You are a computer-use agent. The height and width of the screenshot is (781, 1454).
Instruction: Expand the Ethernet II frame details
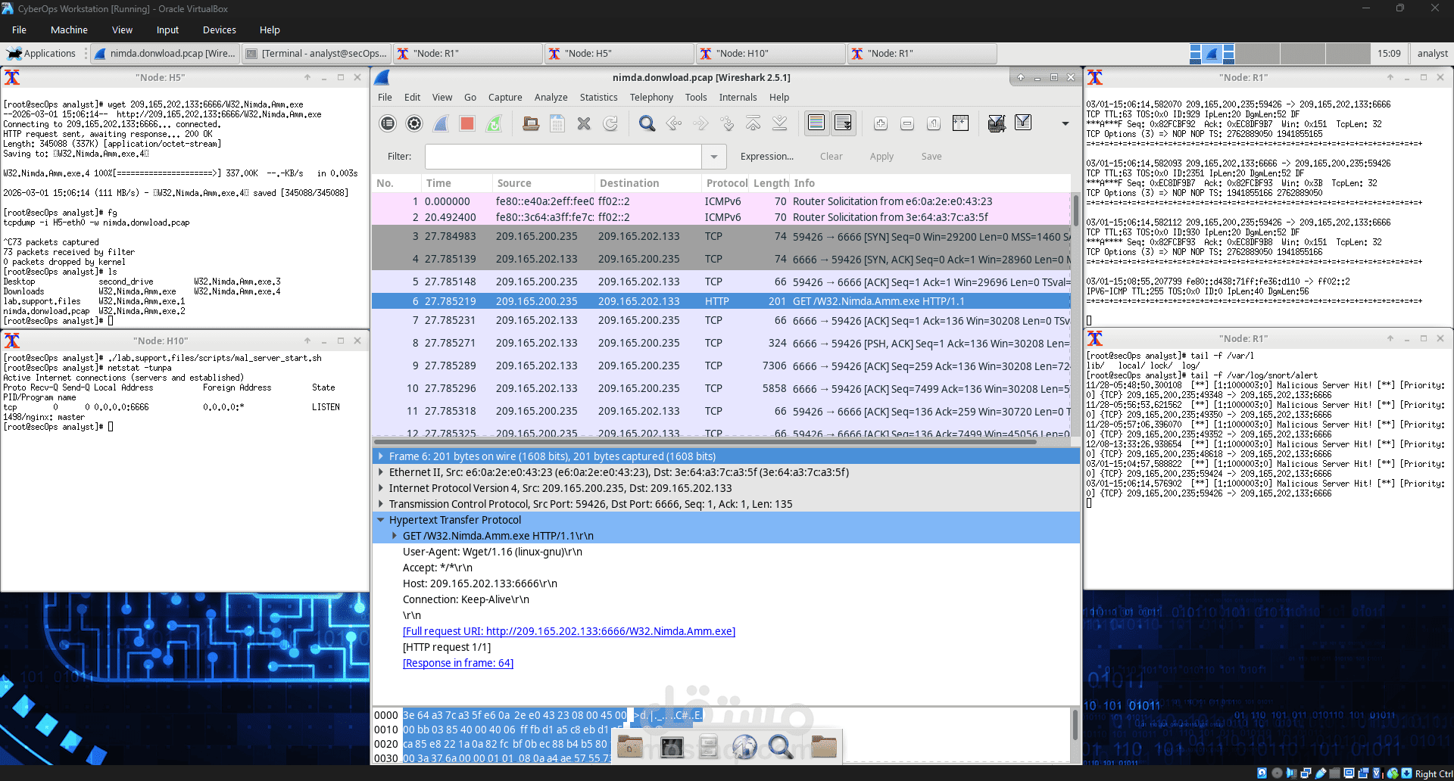381,471
